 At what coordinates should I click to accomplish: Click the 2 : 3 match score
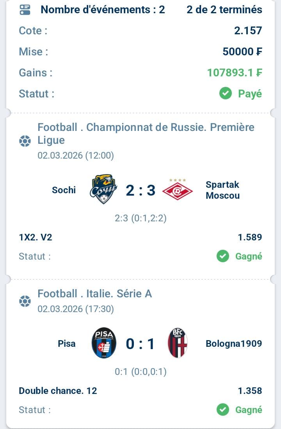click(x=140, y=190)
